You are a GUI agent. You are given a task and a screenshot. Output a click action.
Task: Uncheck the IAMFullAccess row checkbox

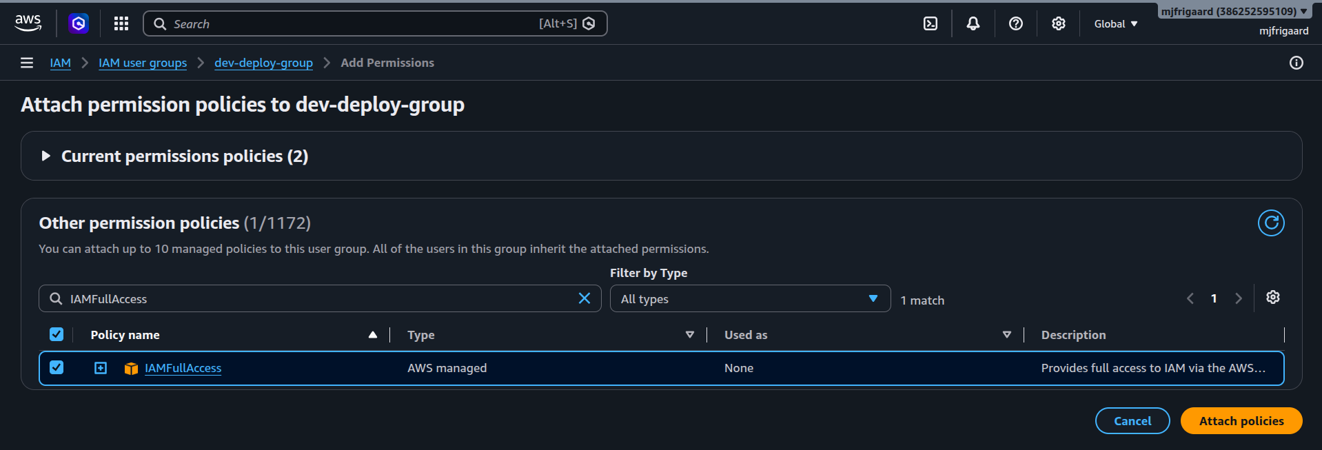57,367
